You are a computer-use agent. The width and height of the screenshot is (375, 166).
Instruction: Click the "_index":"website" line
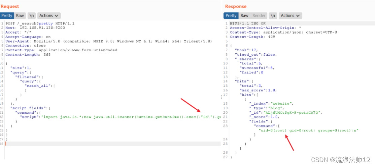point(272,104)
